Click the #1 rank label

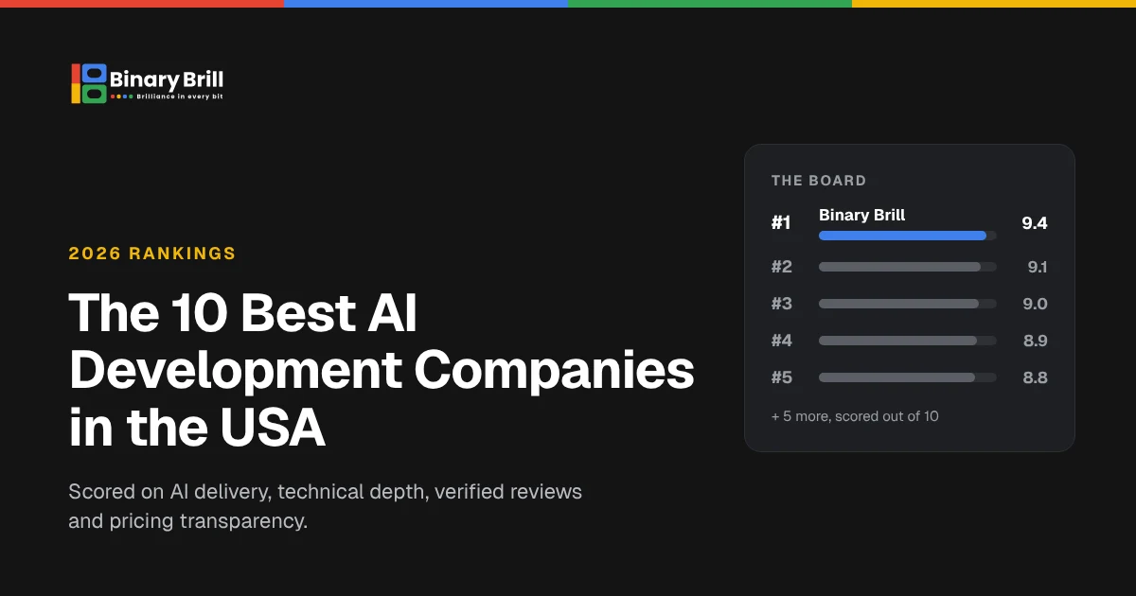point(781,223)
